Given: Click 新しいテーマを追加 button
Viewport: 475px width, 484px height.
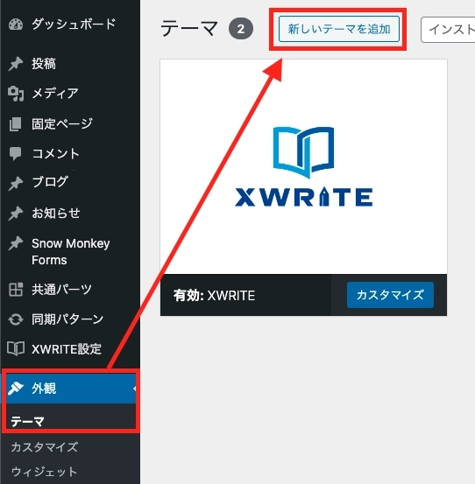Looking at the screenshot, I should [x=339, y=29].
